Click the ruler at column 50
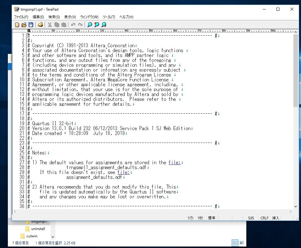 (151, 31)
